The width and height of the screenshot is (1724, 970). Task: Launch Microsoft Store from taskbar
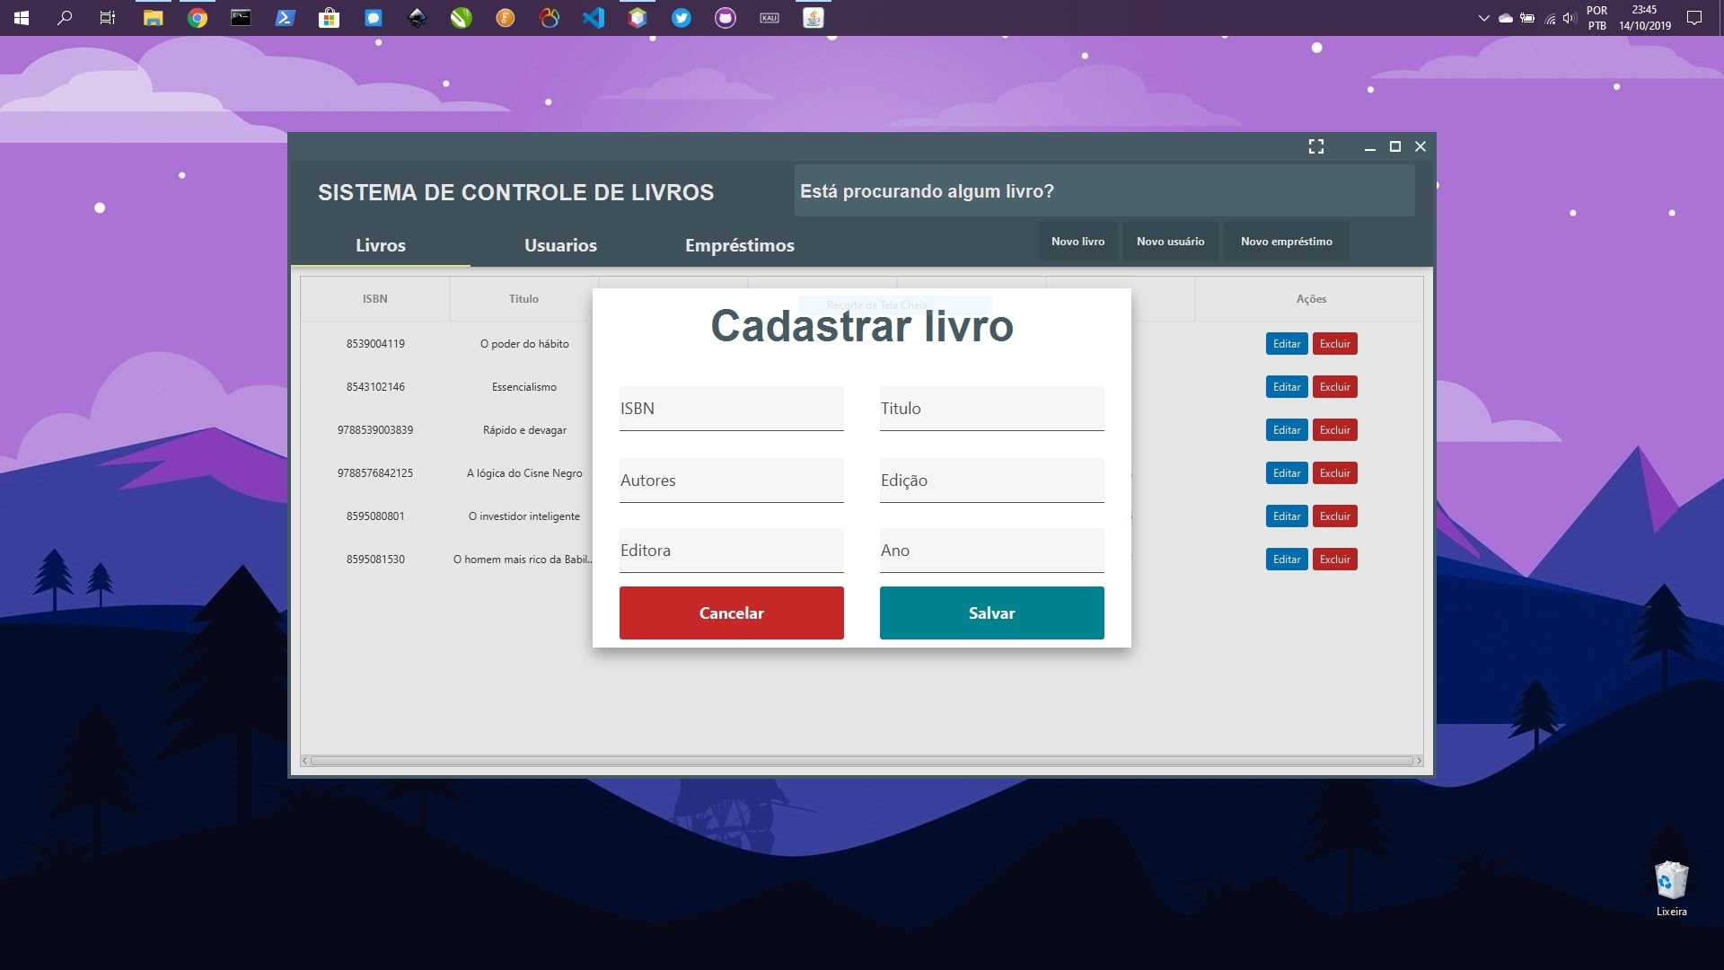pyautogui.click(x=330, y=18)
